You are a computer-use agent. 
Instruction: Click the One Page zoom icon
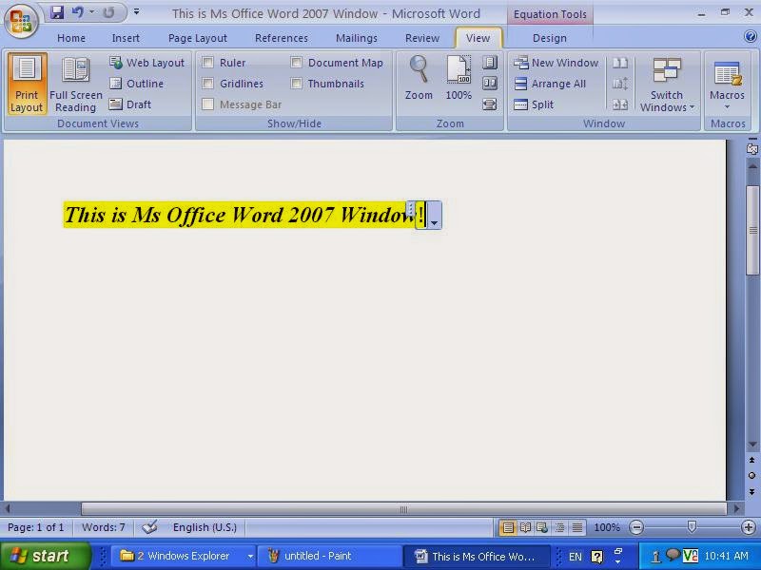[x=490, y=63]
